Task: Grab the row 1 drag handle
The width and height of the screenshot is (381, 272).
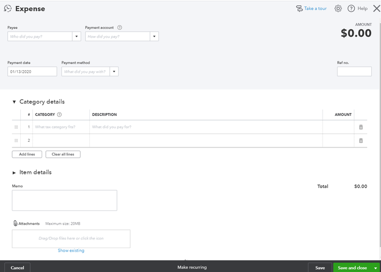Action: pyautogui.click(x=16, y=127)
